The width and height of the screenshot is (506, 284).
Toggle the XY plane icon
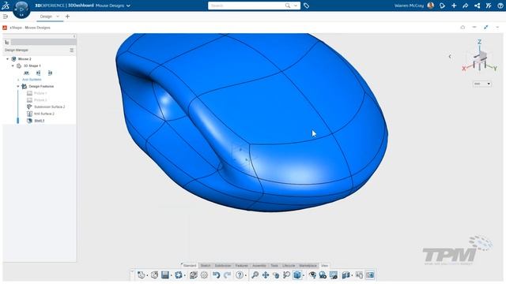26,73
